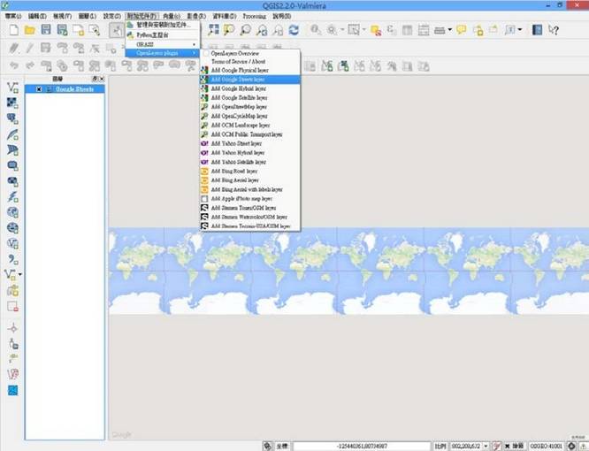This screenshot has width=589, height=451.
Task: Refresh the map with blue arrows icon
Action: (x=294, y=30)
